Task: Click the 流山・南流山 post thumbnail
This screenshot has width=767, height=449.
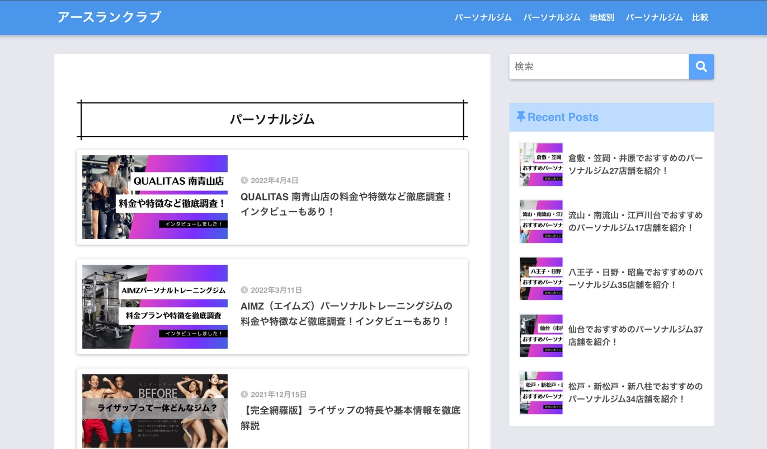Action: [540, 221]
